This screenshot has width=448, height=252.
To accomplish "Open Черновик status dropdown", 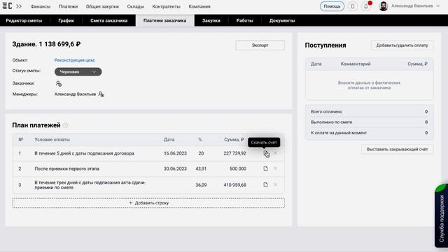I will (x=78, y=71).
